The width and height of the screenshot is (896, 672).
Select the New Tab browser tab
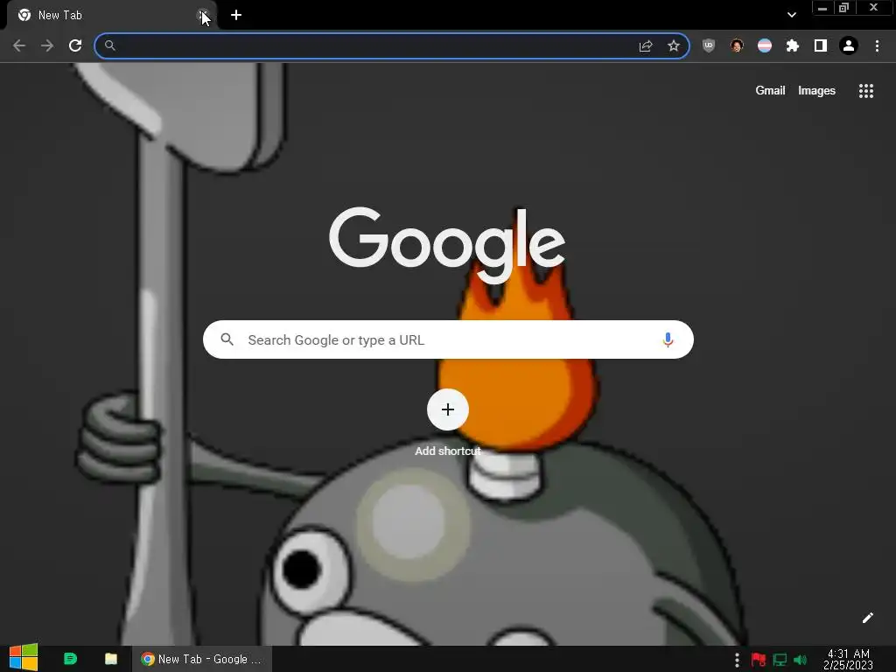[108, 16]
